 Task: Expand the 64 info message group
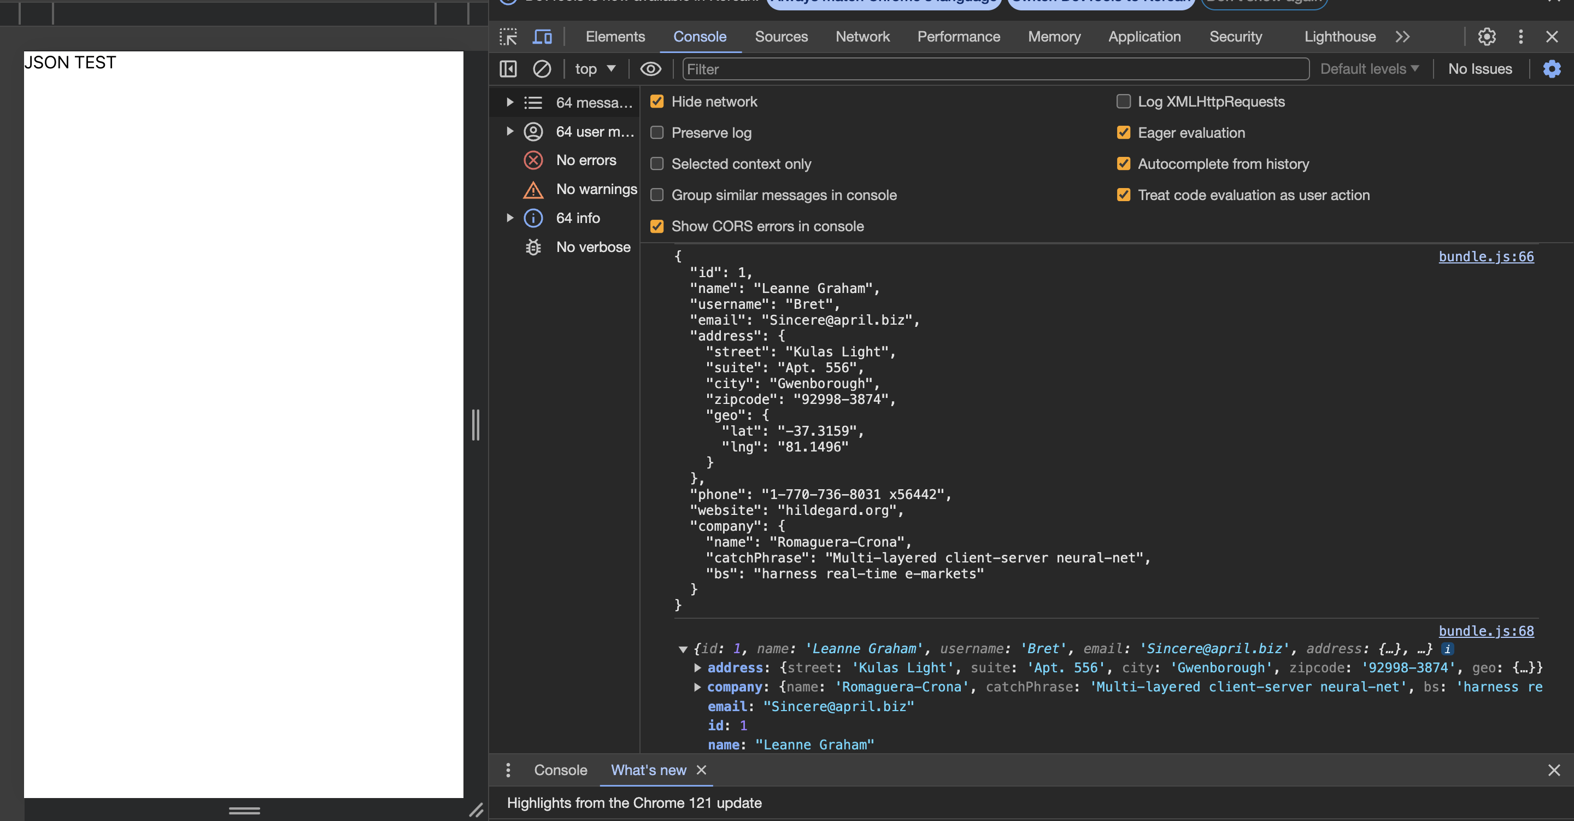point(509,218)
